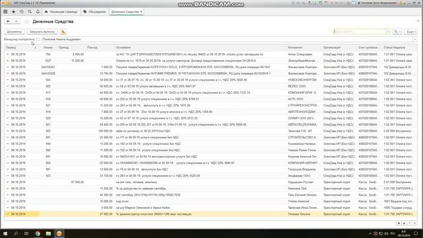Image resolution: width=423 pixels, height=238 pixels.
Task: Sort by the Номер column header
Action: (48, 48)
